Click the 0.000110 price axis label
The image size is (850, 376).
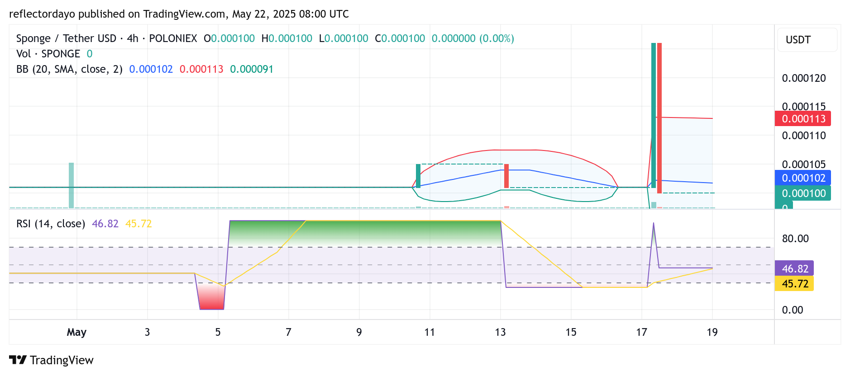coord(804,136)
